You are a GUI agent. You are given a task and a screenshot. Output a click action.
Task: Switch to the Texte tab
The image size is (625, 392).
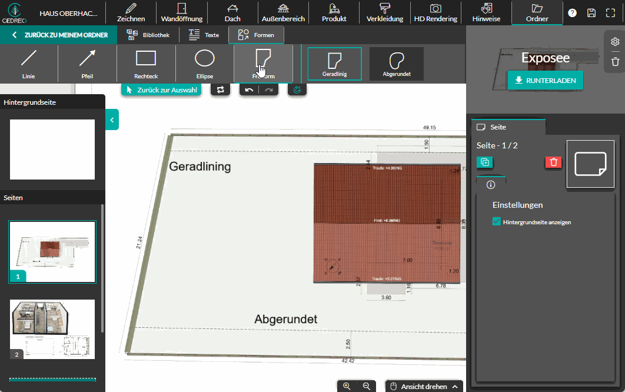204,35
